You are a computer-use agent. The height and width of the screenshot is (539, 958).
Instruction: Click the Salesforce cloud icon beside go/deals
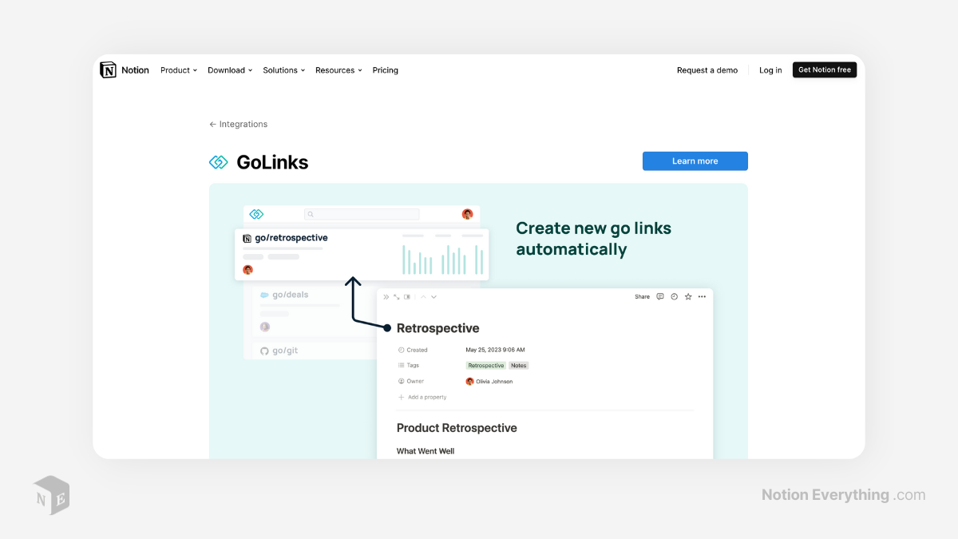coord(267,294)
